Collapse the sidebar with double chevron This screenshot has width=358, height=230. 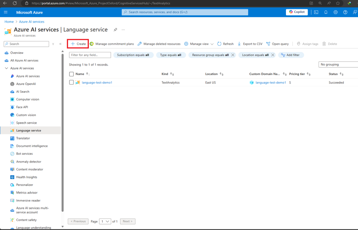[x=60, y=44]
